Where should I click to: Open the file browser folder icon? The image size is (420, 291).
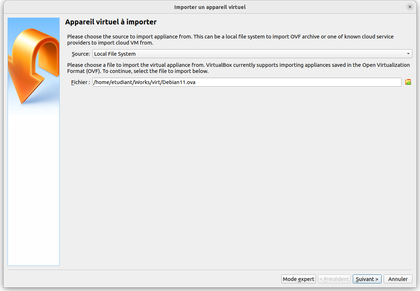(408, 82)
